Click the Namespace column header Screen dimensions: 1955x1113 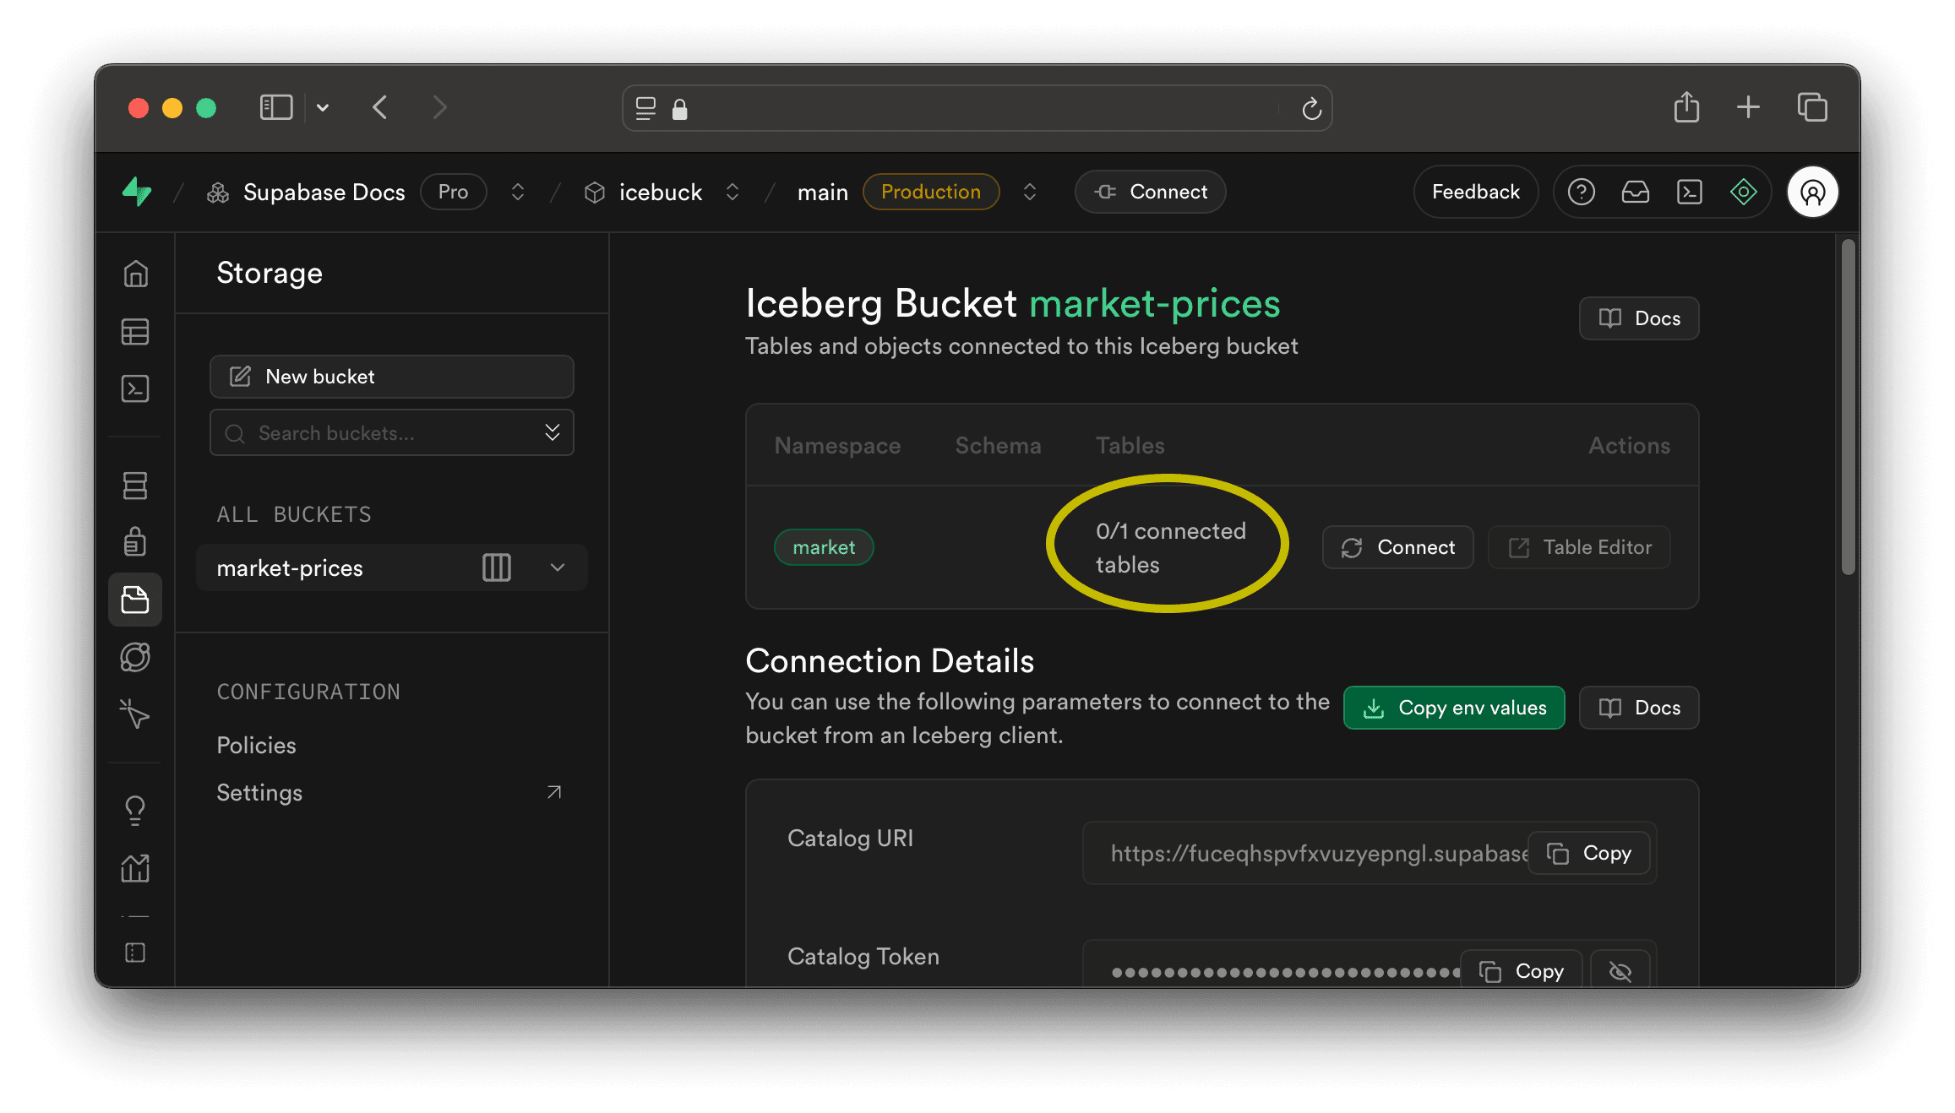pos(837,445)
